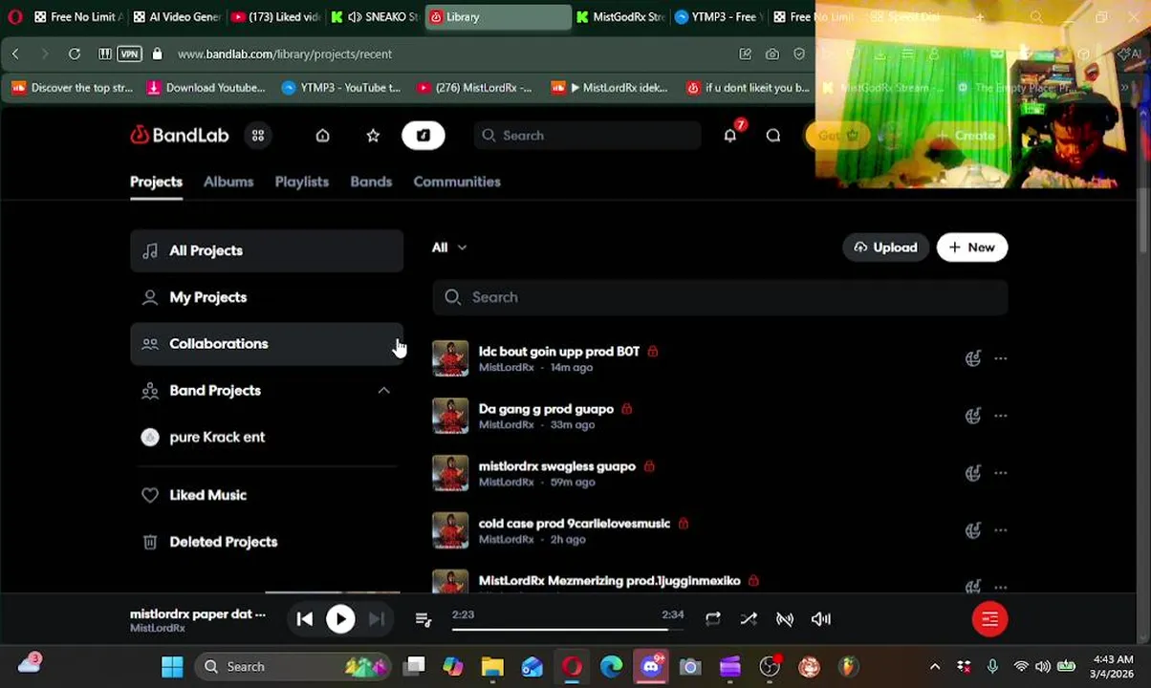Open the chat messages icon
This screenshot has width=1151, height=688.
pos(773,136)
